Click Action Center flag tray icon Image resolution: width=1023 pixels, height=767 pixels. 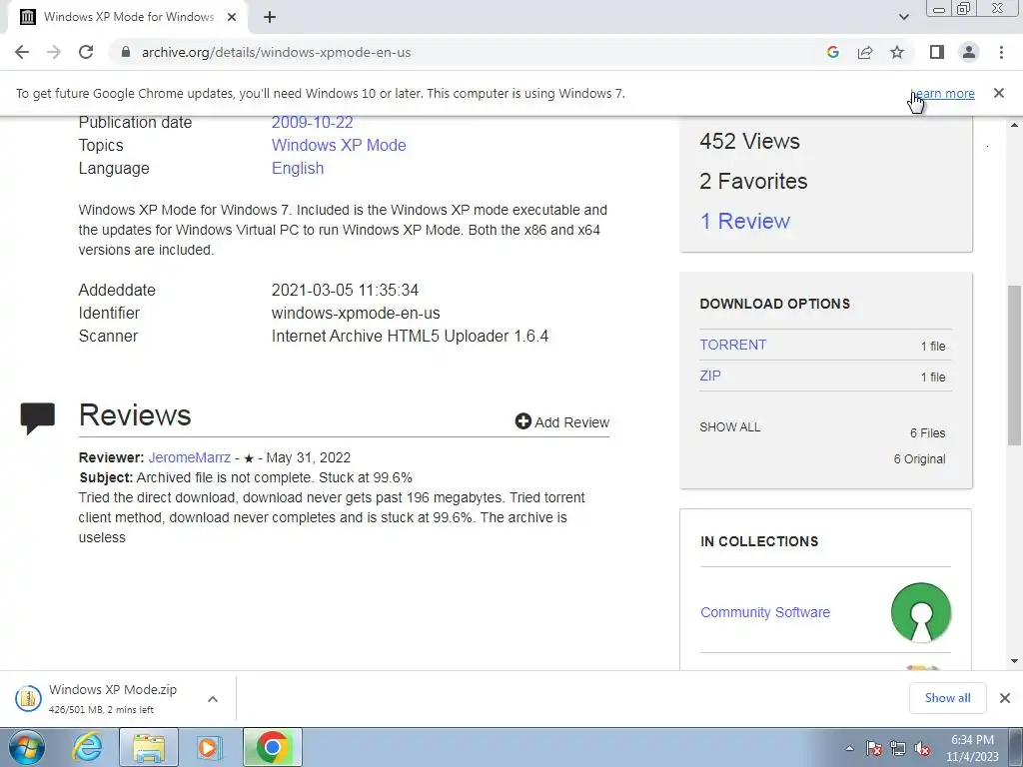pos(874,748)
